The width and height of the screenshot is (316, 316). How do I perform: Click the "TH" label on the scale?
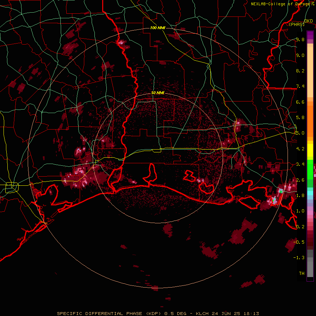click(302, 273)
